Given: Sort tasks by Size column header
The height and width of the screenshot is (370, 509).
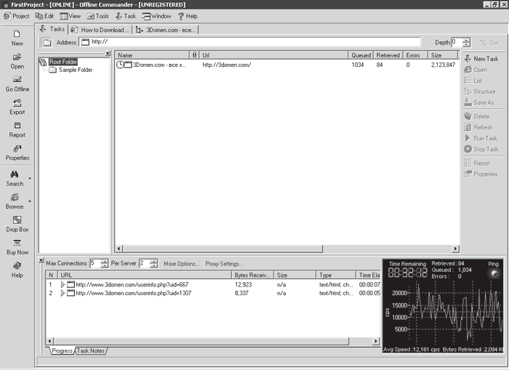Looking at the screenshot, I should 443,55.
